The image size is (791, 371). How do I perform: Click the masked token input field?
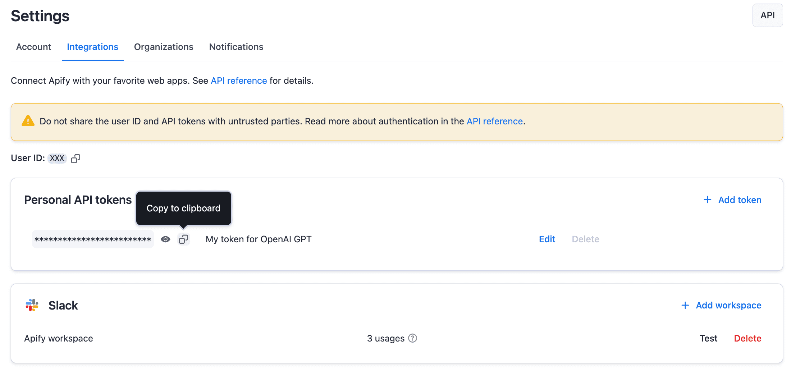pyautogui.click(x=92, y=239)
